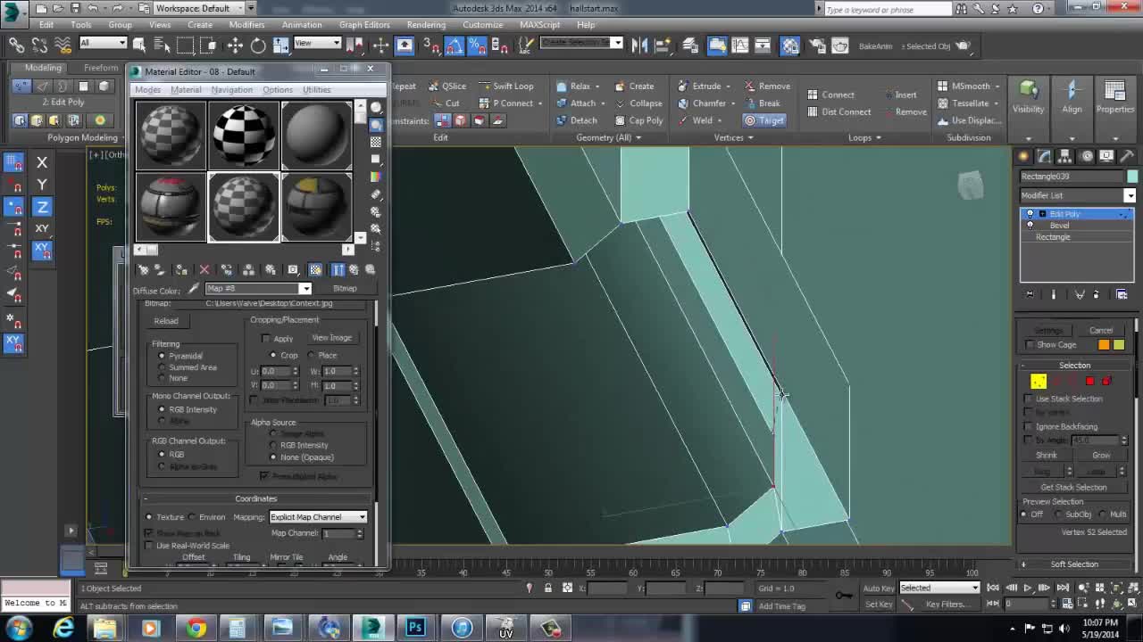This screenshot has width=1143, height=642.
Task: Click the View Image button
Action: pos(331,338)
